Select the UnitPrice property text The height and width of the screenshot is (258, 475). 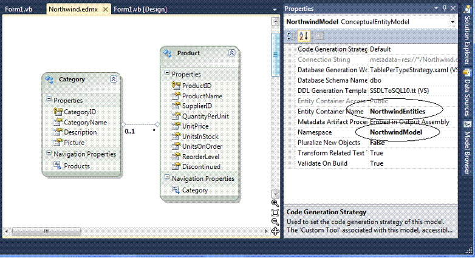tap(196, 126)
